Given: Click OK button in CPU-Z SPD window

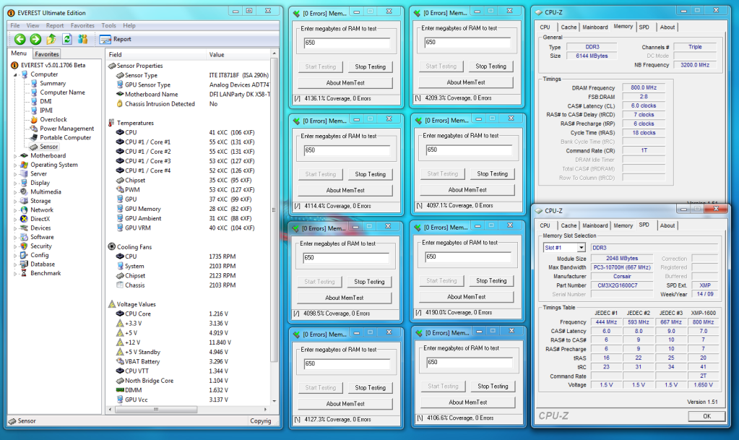Looking at the screenshot, I should [706, 416].
